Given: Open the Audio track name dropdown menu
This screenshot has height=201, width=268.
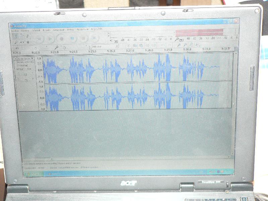Looking at the screenshot, I should tap(25, 59).
